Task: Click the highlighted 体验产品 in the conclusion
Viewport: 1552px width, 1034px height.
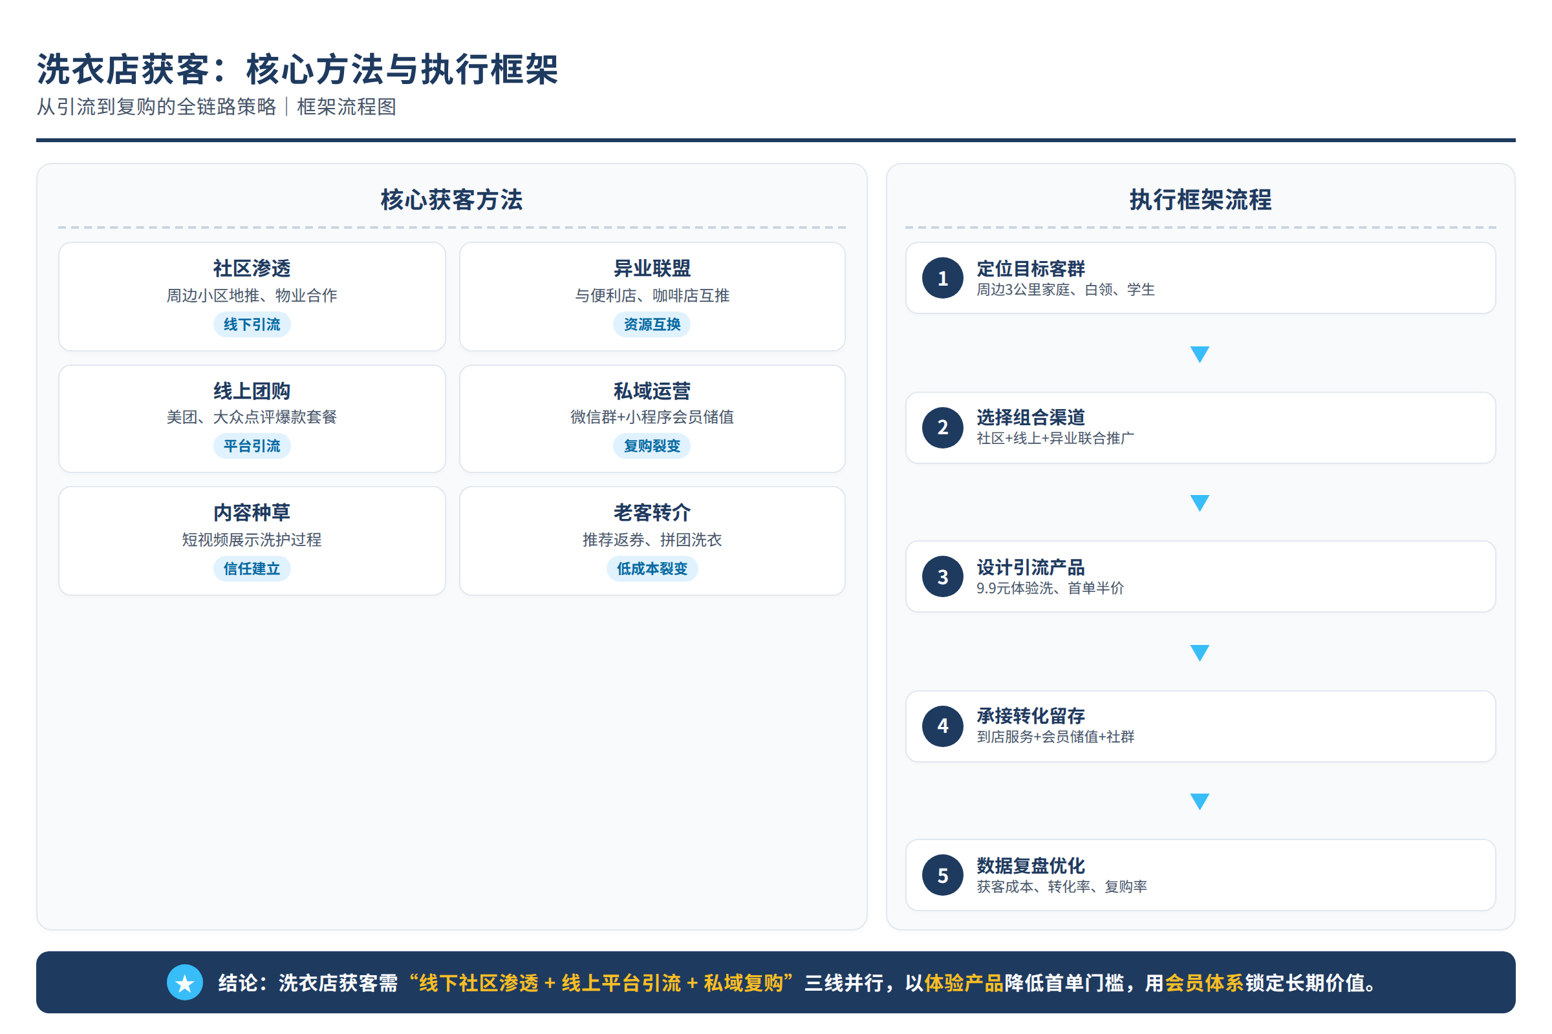Action: point(964,983)
